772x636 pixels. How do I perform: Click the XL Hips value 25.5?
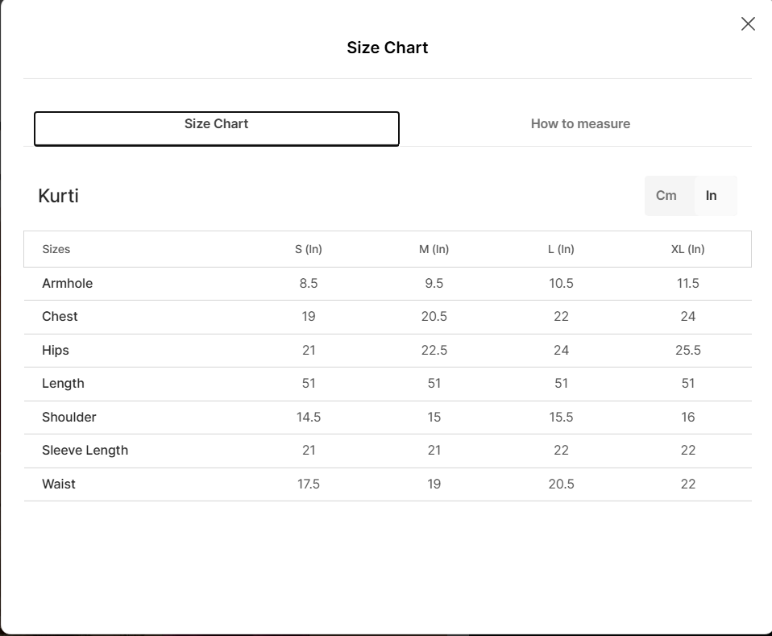[687, 351]
